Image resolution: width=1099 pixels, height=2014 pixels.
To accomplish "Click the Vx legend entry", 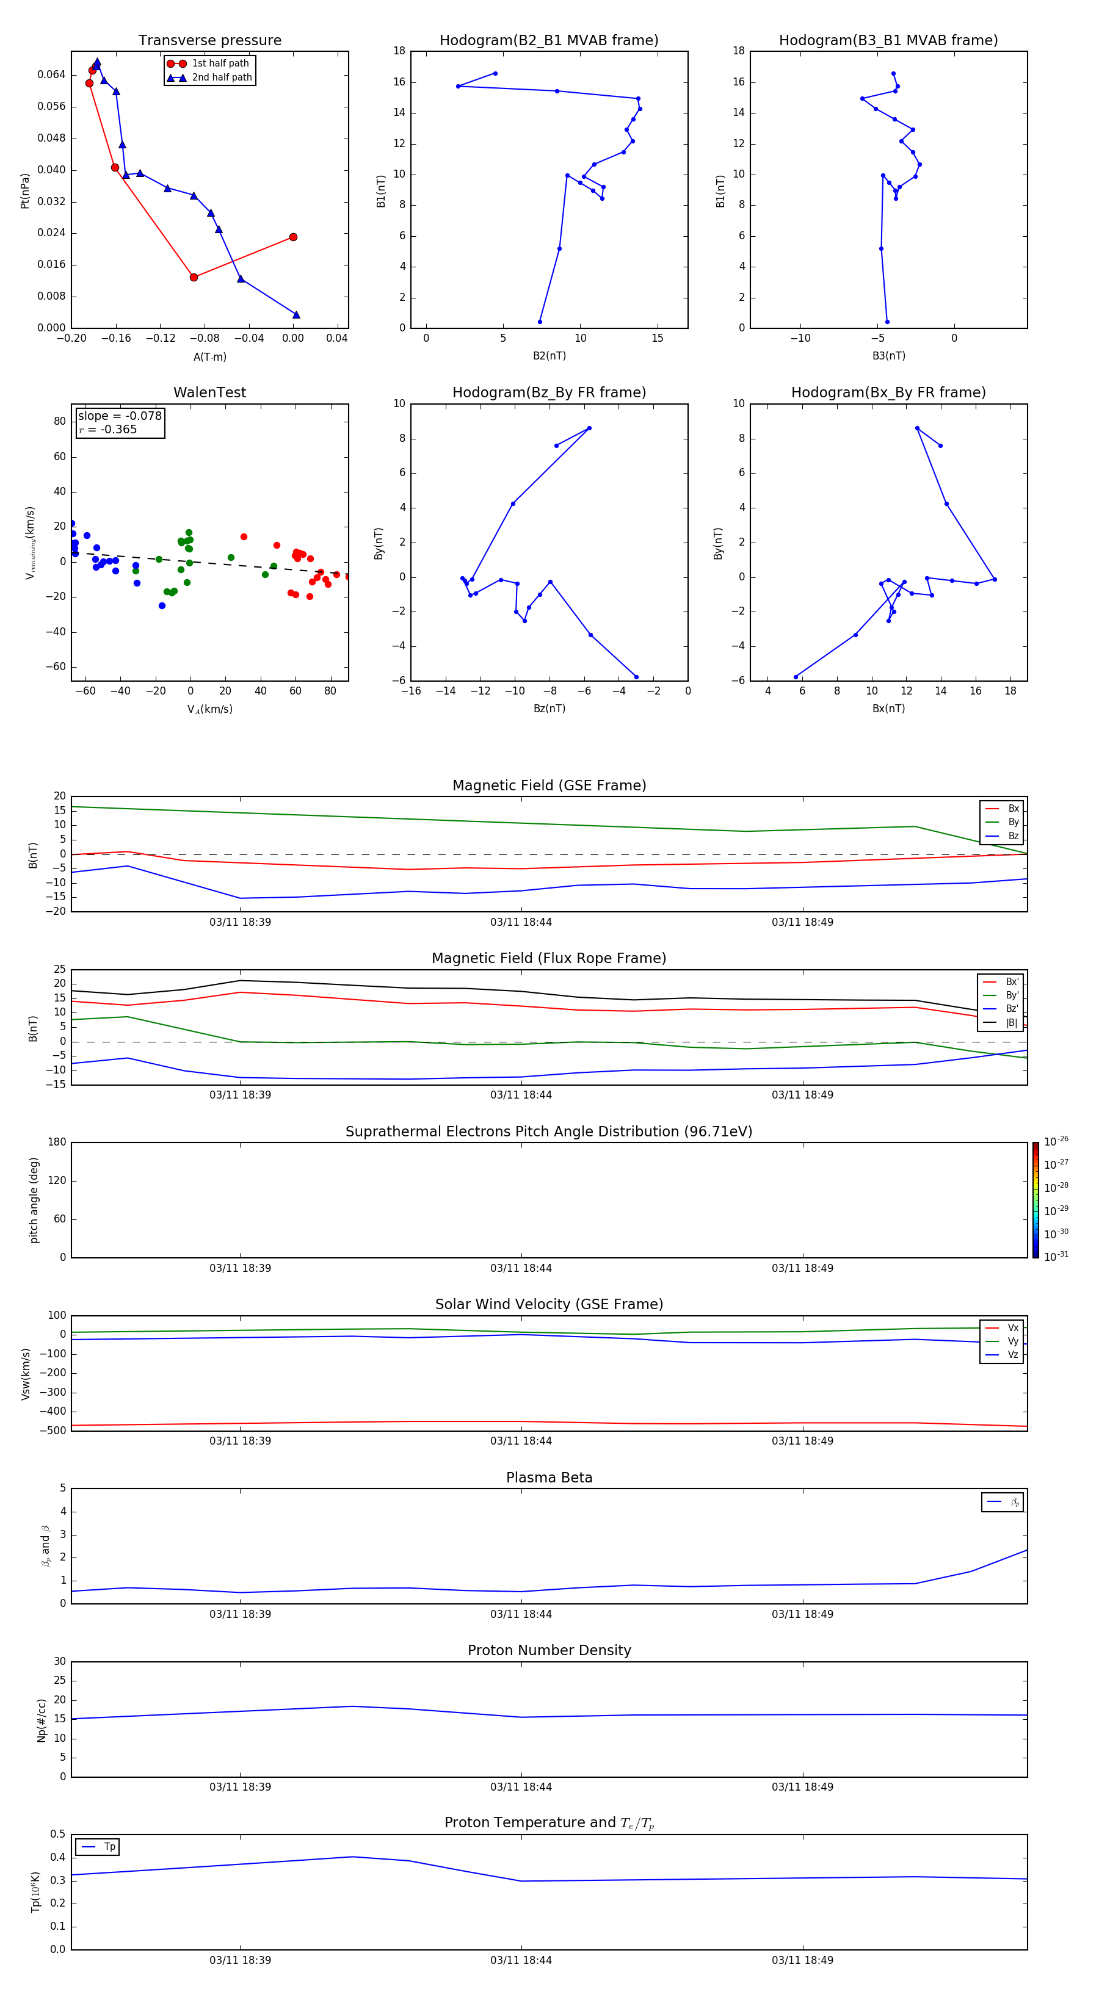I will [1002, 1327].
